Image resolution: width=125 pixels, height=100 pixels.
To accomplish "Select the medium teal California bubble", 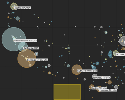I will click(x=23, y=47).
